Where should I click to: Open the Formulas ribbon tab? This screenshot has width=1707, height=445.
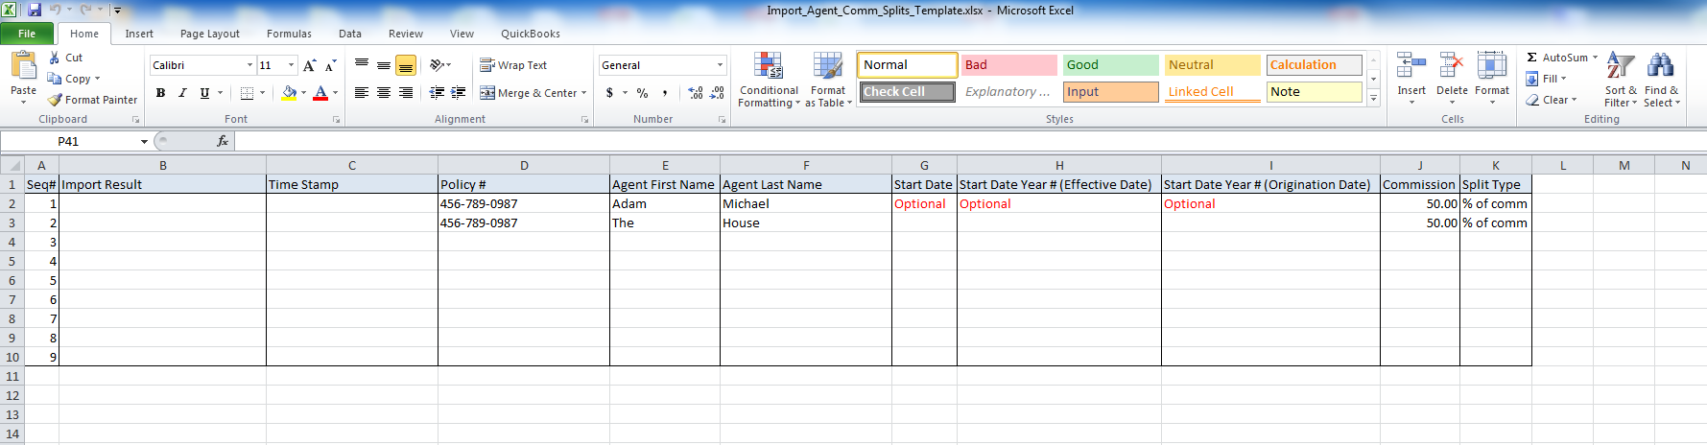click(x=289, y=34)
